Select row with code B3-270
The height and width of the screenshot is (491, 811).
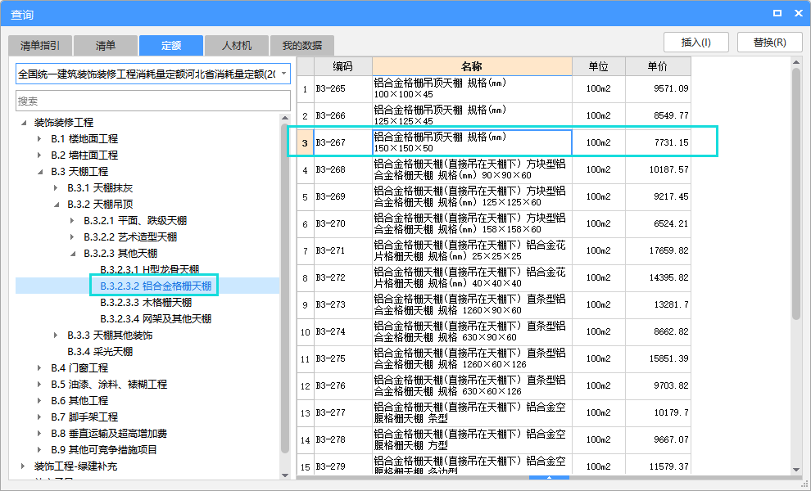pos(494,223)
